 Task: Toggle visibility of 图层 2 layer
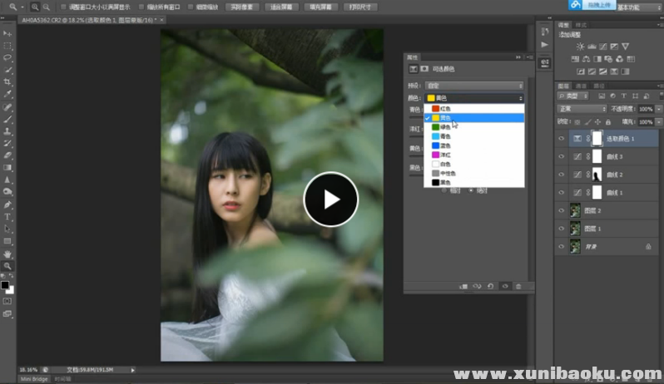coord(560,210)
